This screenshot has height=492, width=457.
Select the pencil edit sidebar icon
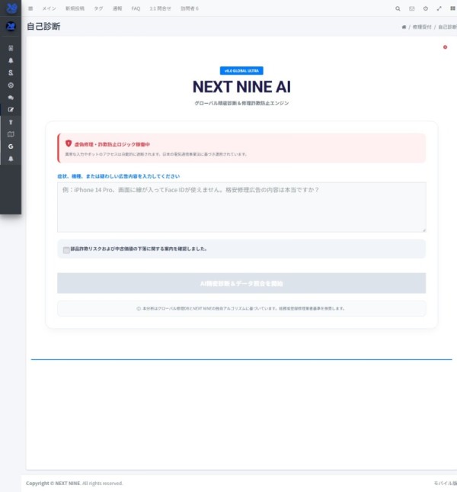(x=11, y=110)
